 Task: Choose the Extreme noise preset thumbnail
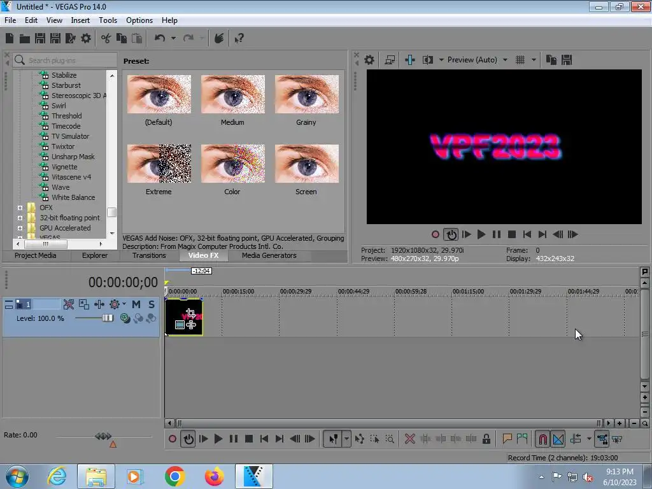159,164
